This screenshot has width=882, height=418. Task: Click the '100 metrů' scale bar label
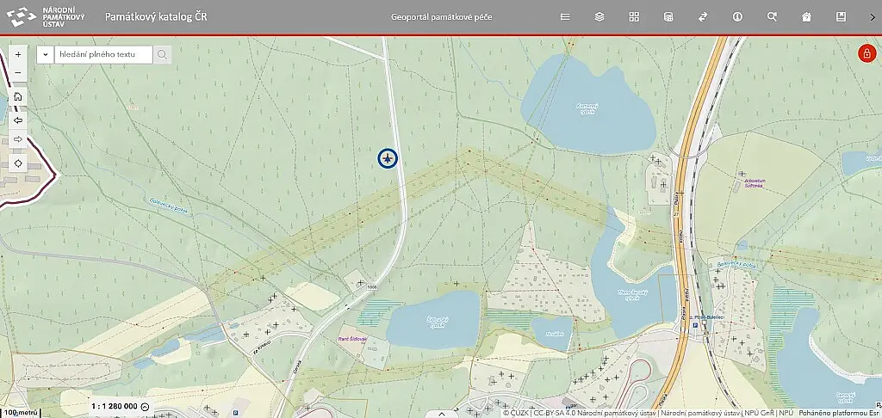tap(21, 413)
